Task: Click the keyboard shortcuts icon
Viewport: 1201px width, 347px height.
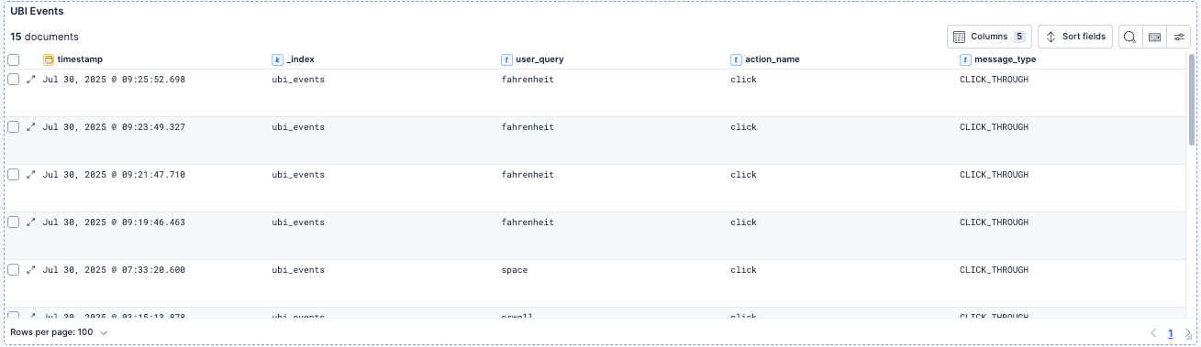Action: point(1154,37)
